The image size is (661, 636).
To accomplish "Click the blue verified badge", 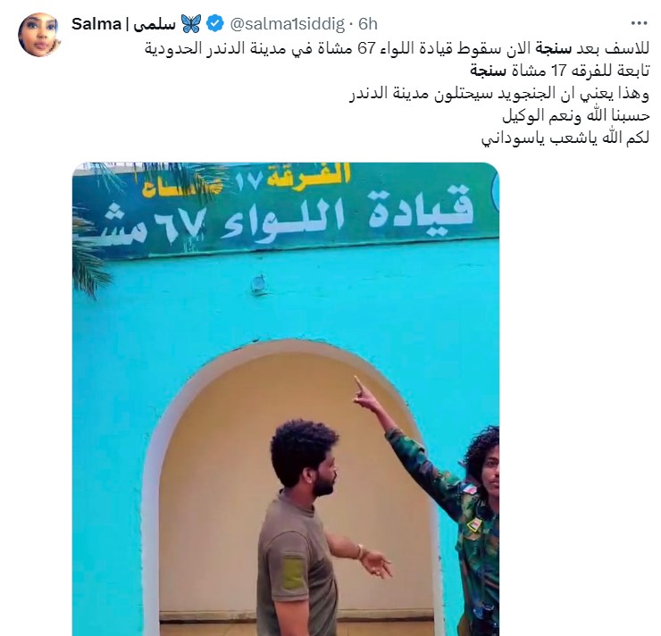I will [215, 24].
